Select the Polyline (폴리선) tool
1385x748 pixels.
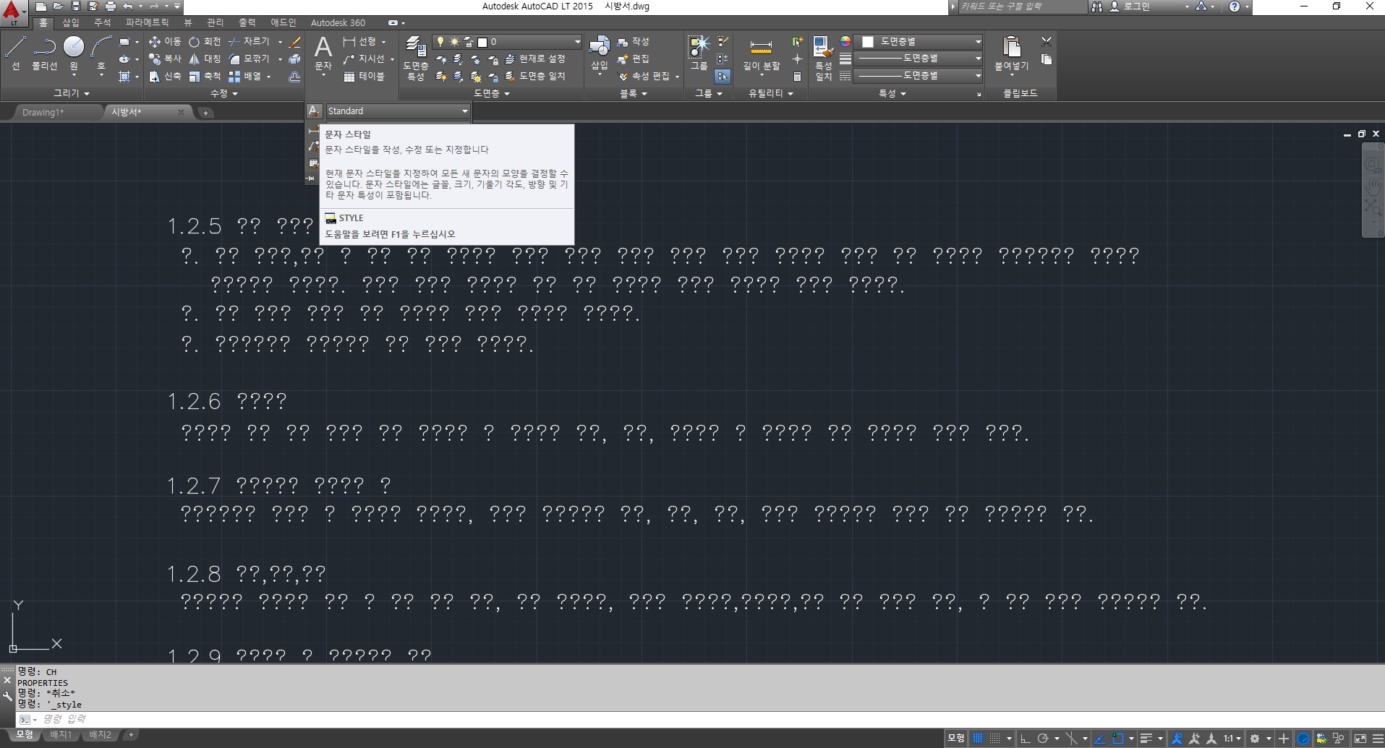(45, 54)
